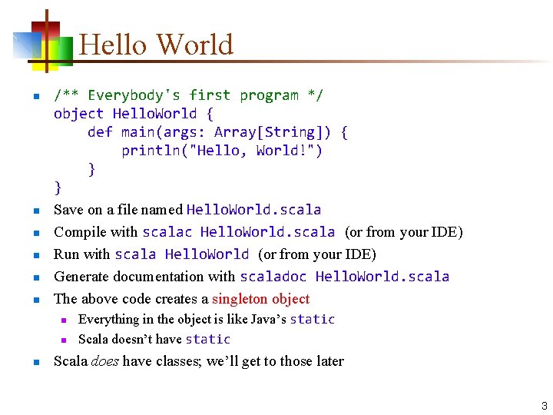
Task: Click the filename 'HelloWorld.scala' in the Save line
Action: (253, 210)
